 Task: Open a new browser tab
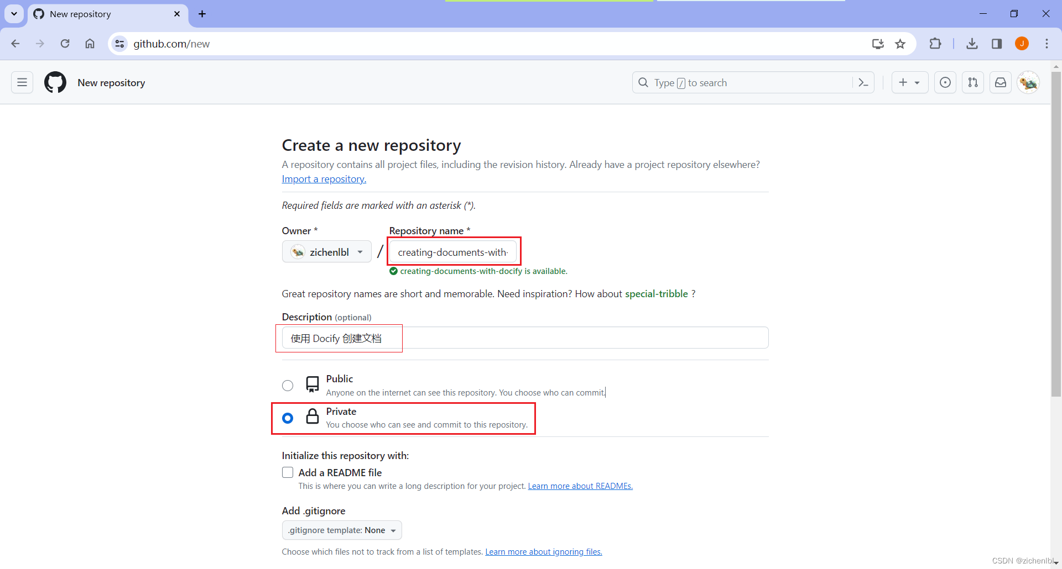[x=202, y=14]
